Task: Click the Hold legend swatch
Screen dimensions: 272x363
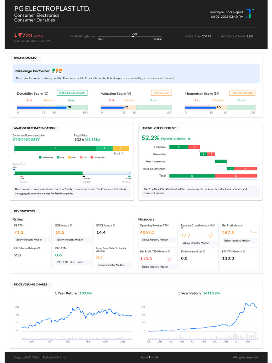Action: point(69,157)
